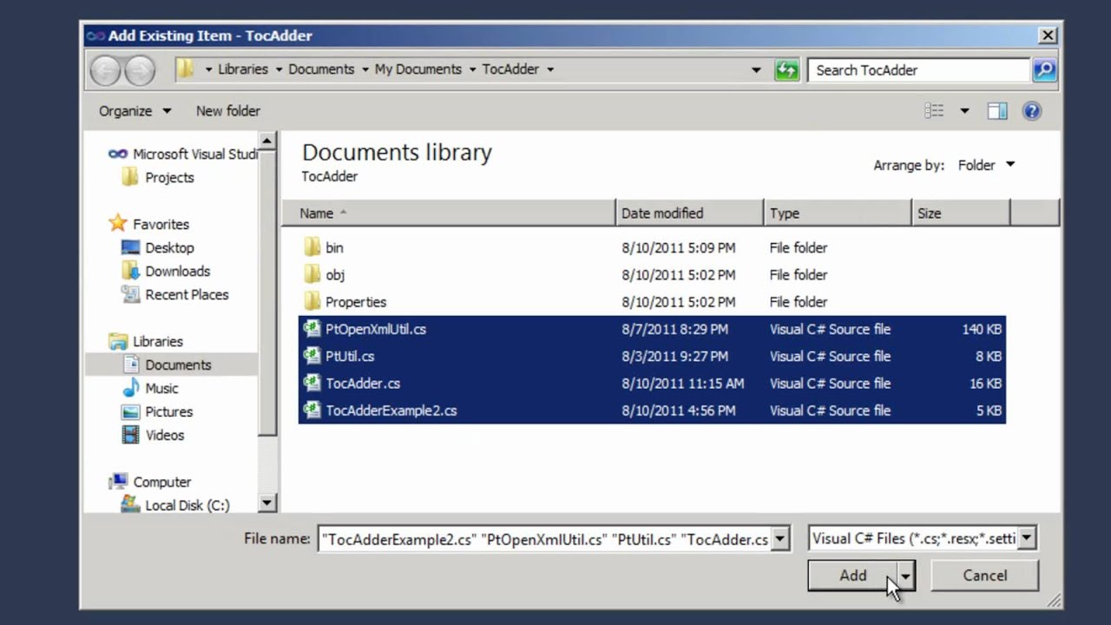Open Help with the question mark icon
The image size is (1111, 625).
coord(1032,111)
